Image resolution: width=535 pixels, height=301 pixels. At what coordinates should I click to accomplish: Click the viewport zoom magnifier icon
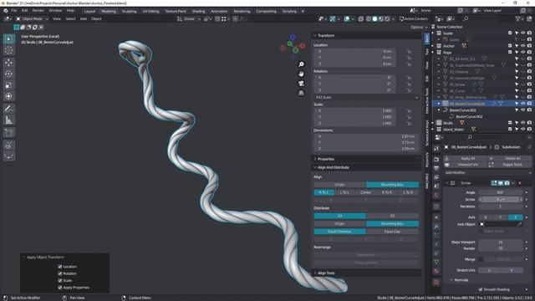pos(301,64)
